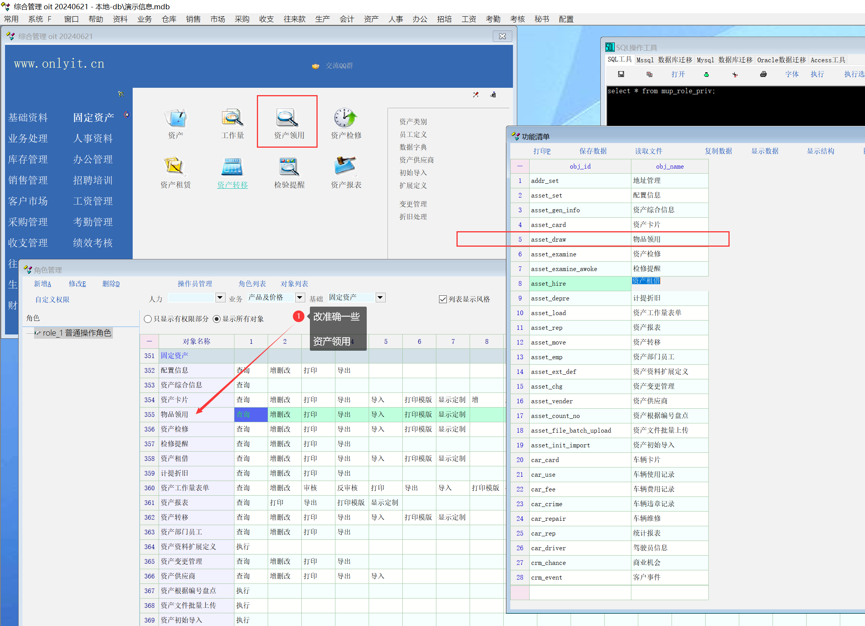Click the save floppy icon in SQL tool
The width and height of the screenshot is (865, 626).
[621, 74]
